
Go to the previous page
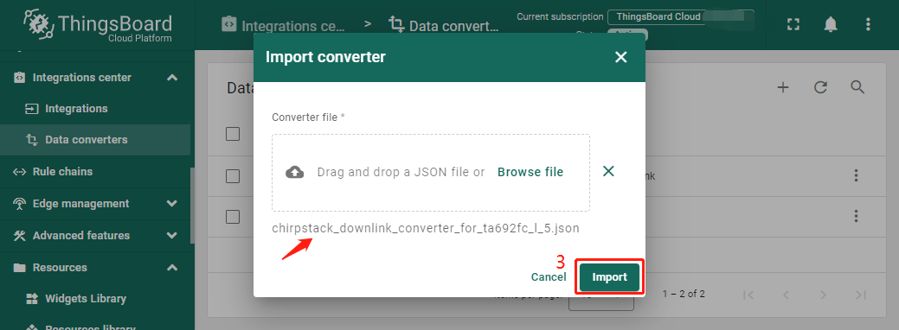coord(786,295)
